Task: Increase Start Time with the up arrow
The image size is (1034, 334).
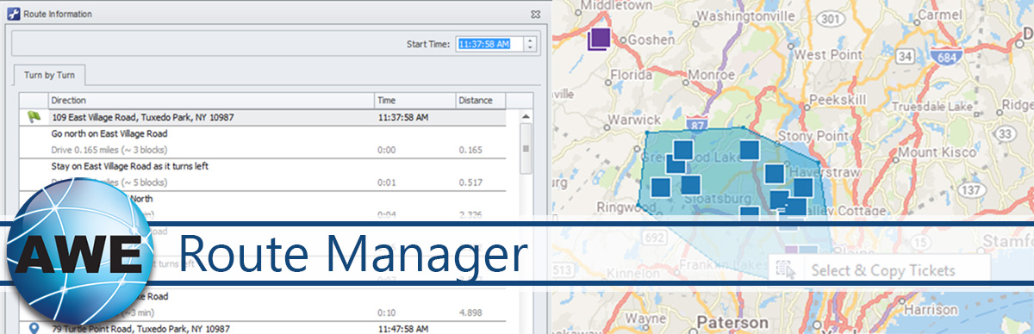Action: (x=530, y=39)
